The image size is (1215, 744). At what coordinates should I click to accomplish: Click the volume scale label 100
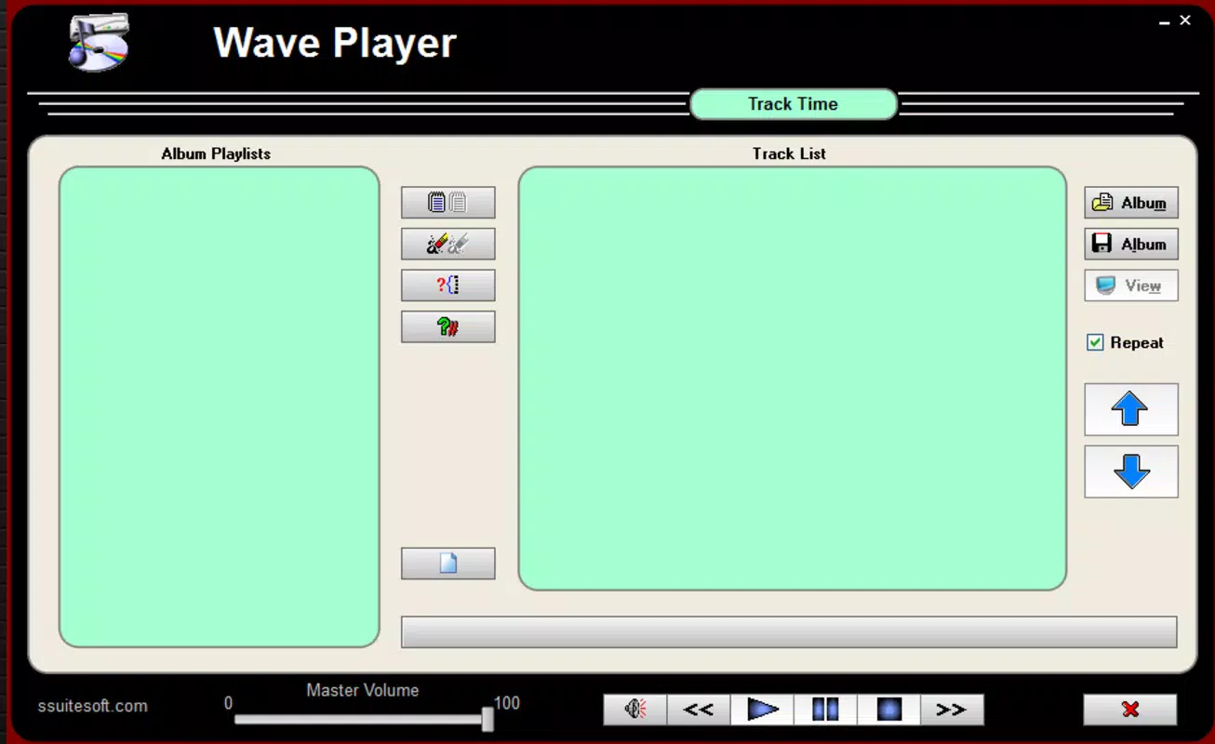(506, 703)
